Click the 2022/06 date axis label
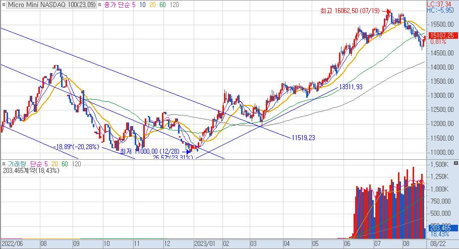The width and height of the screenshot is (459, 249). click(x=12, y=244)
